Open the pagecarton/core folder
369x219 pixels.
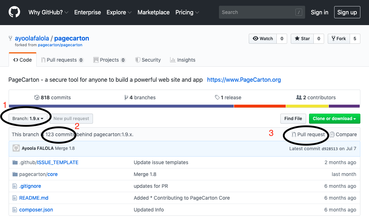[x=38, y=174]
